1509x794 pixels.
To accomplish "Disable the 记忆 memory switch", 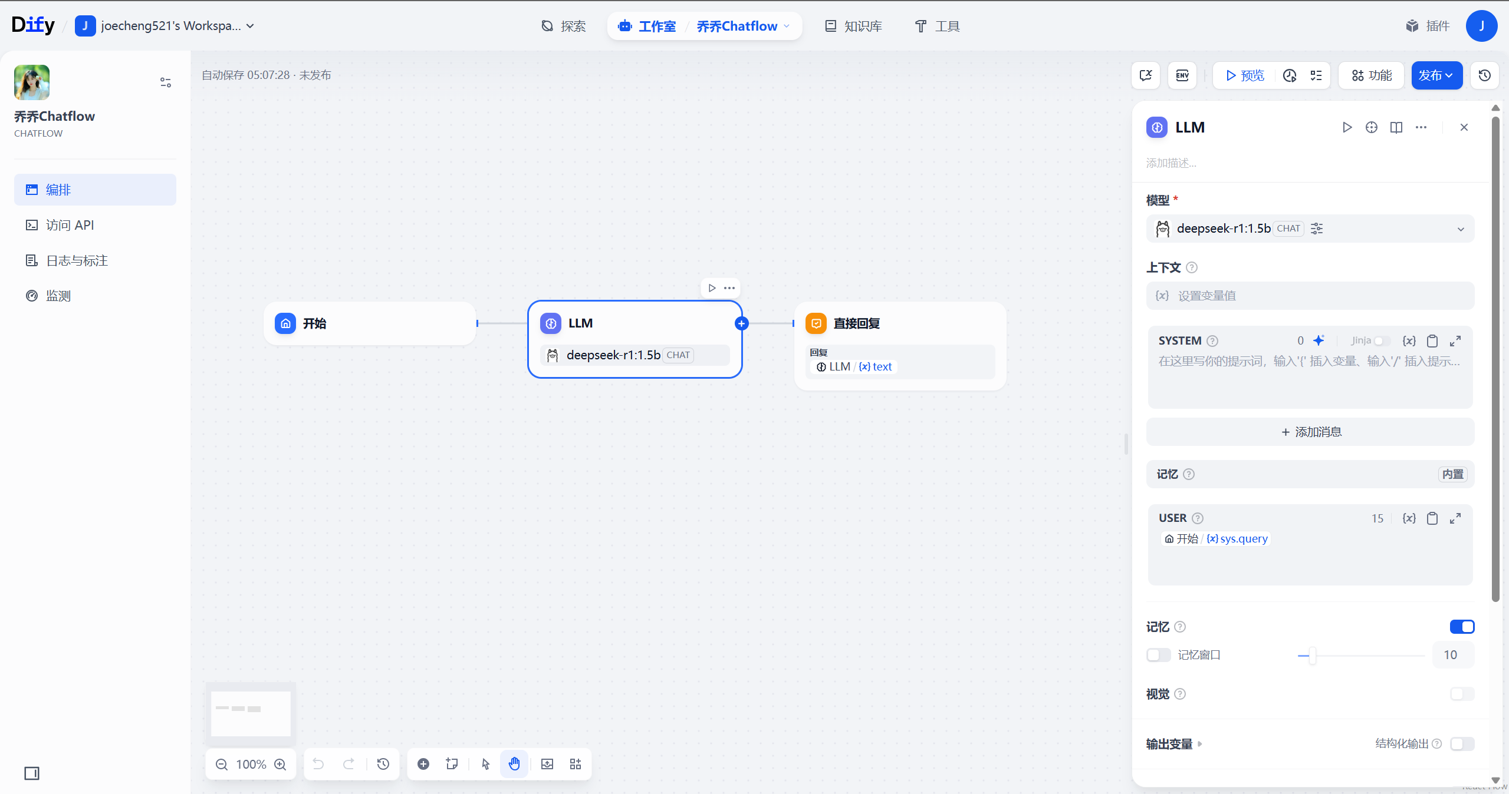I will [x=1462, y=627].
